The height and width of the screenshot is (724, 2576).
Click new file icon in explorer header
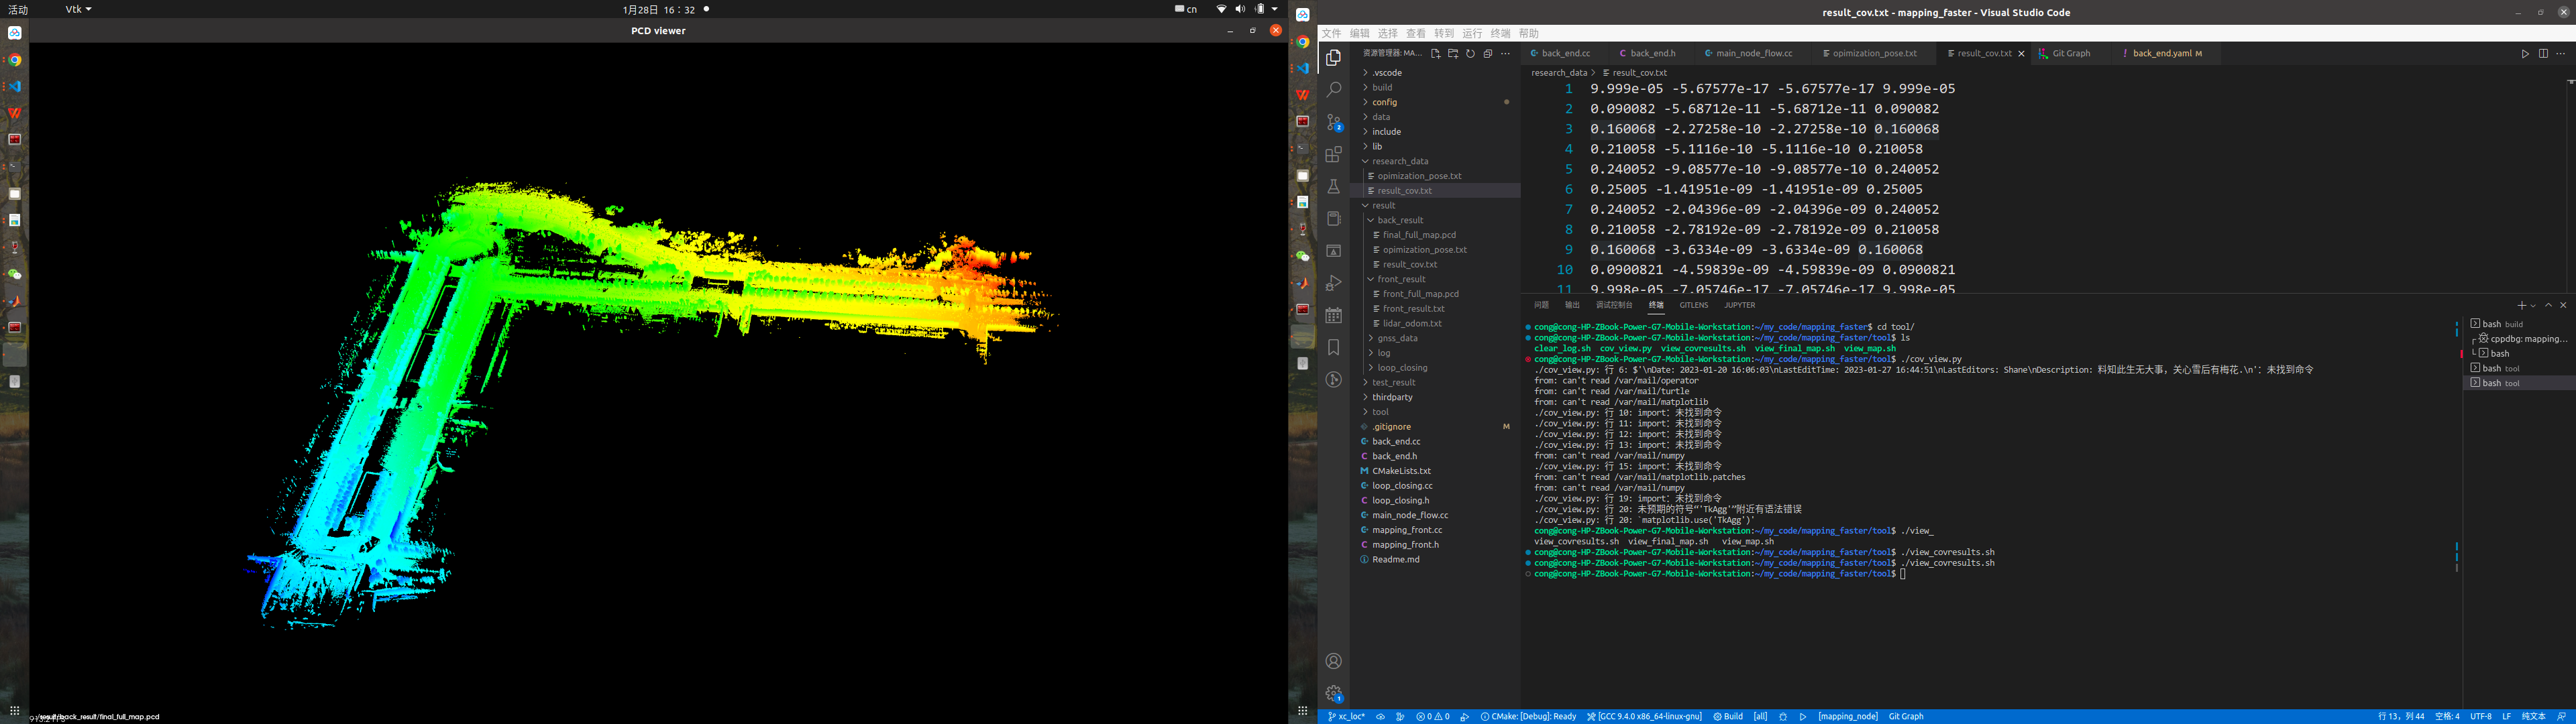click(1435, 54)
